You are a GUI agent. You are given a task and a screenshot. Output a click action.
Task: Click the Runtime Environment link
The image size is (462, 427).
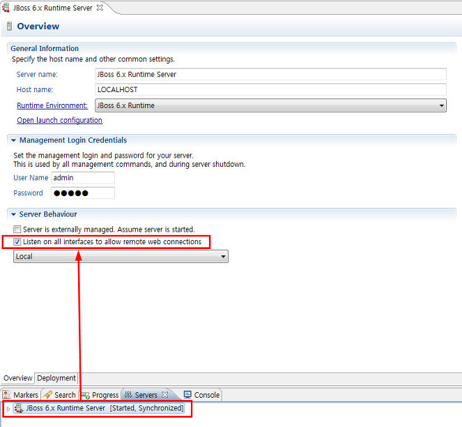tap(52, 105)
